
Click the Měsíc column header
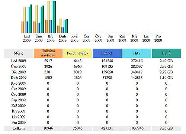pyautogui.click(x=19, y=53)
